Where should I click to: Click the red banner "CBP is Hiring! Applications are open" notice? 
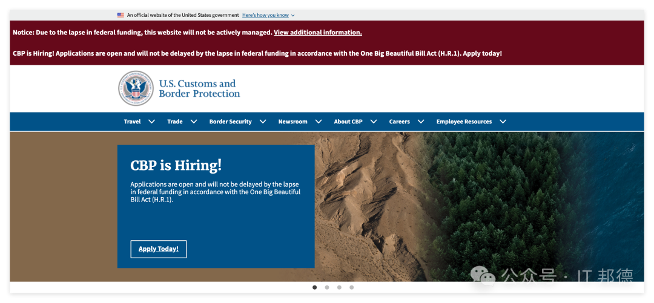(257, 54)
